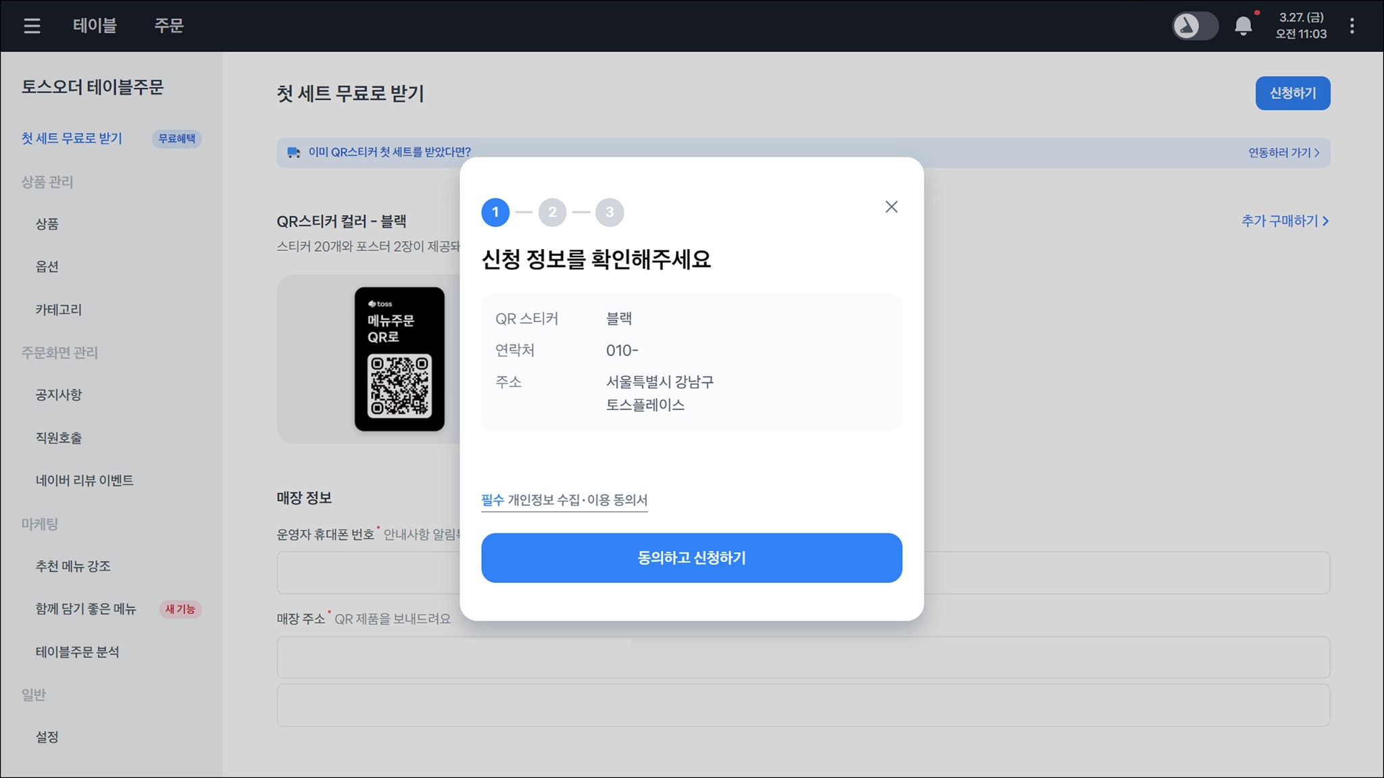Select the black QR sticker thumbnail
This screenshot has width=1384, height=778.
click(x=399, y=359)
